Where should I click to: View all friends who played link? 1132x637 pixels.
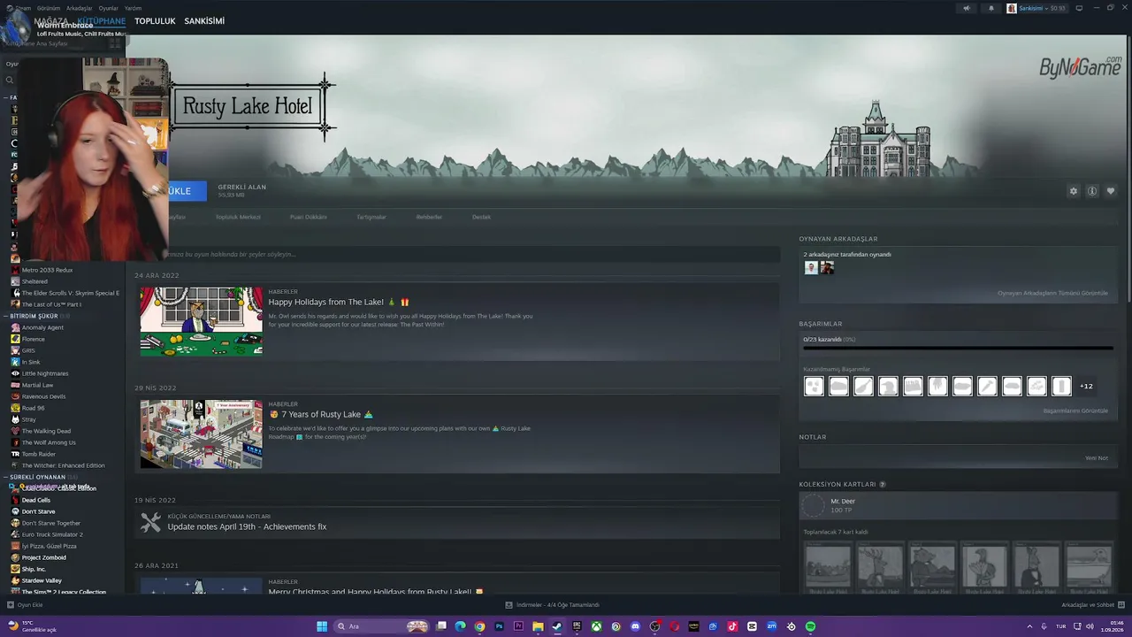(x=1052, y=293)
